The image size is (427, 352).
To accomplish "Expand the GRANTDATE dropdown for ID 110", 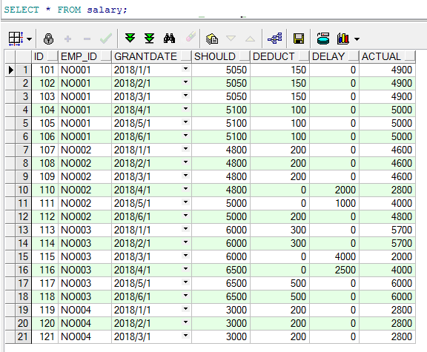I will (x=186, y=188).
